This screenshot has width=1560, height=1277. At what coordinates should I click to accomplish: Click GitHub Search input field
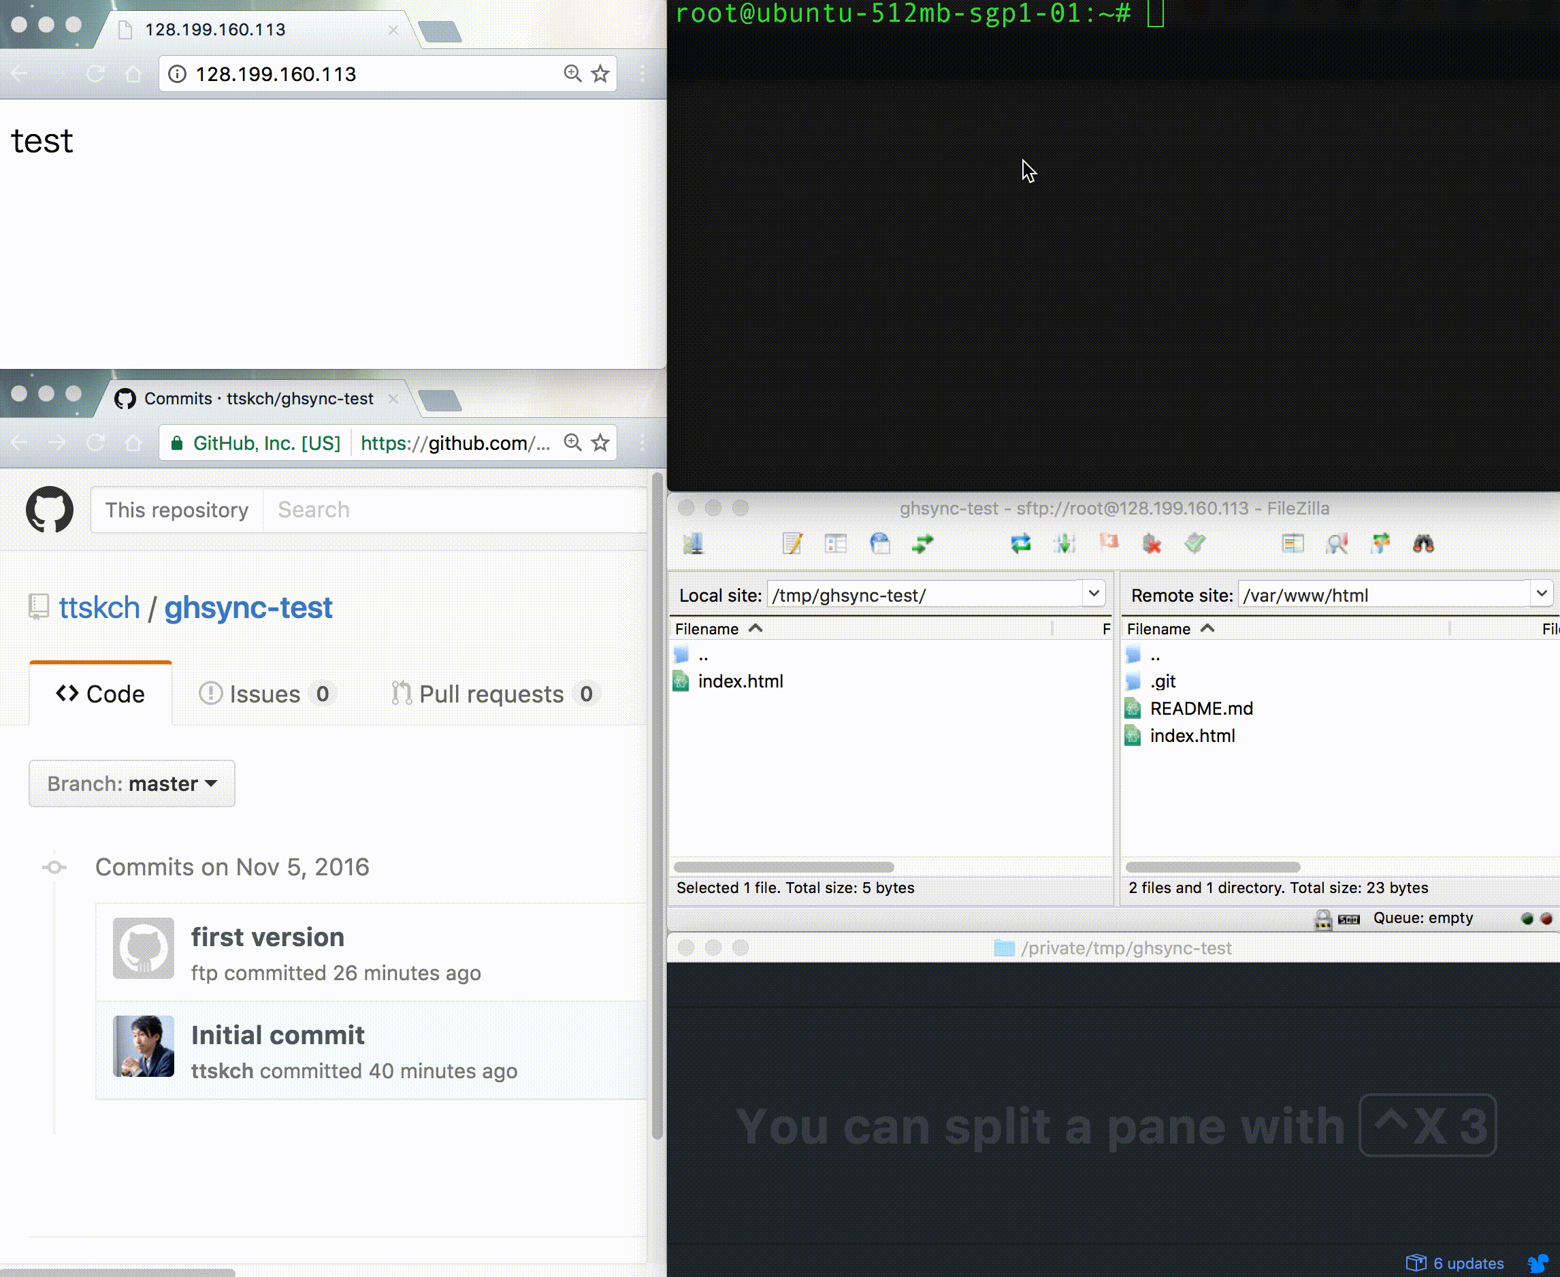pos(455,510)
